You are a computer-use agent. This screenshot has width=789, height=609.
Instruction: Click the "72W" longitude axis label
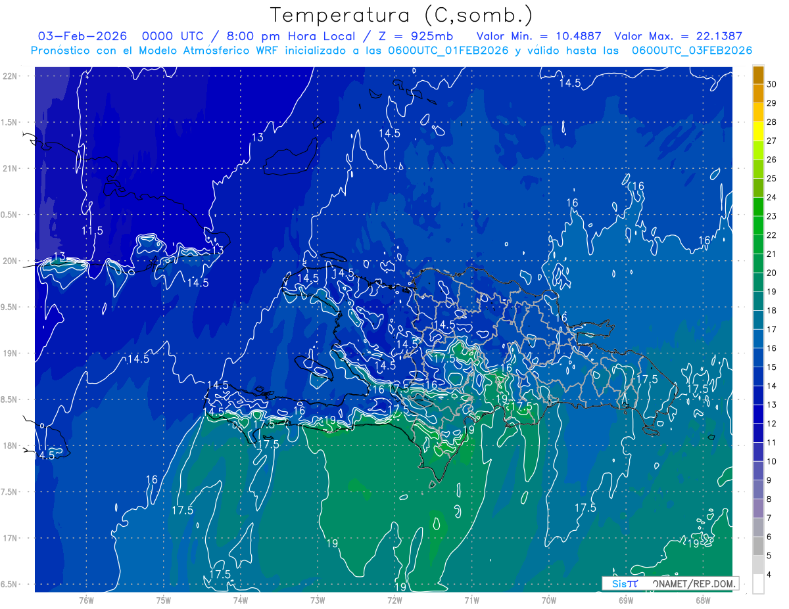coord(394,600)
